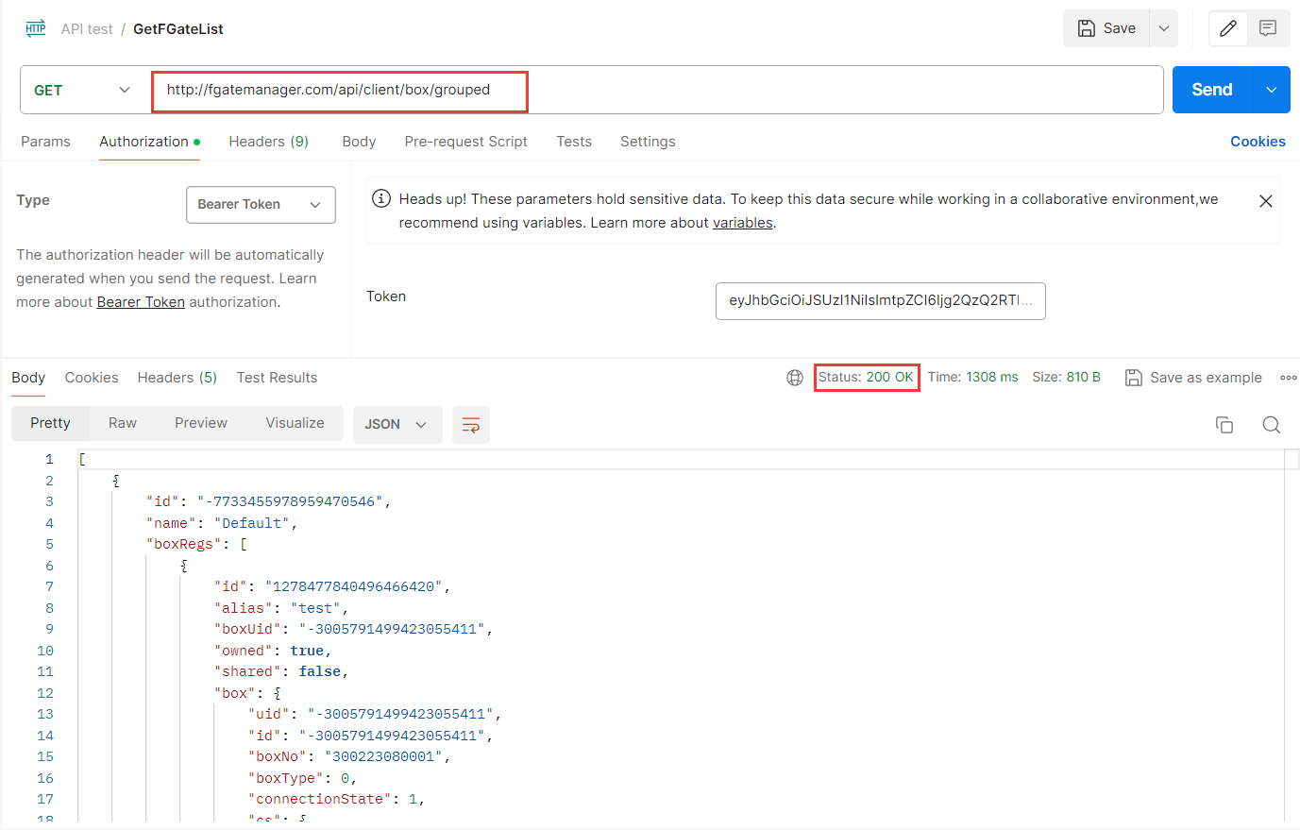Click Save as example
Image resolution: width=1300 pixels, height=830 pixels.
(1193, 378)
